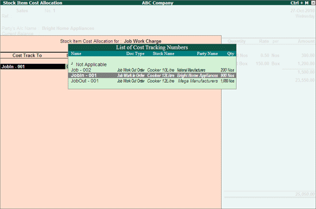Image resolution: width=316 pixels, height=209 pixels.
Task: Click the Job Work Charge item name
Action: pyautogui.click(x=142, y=41)
